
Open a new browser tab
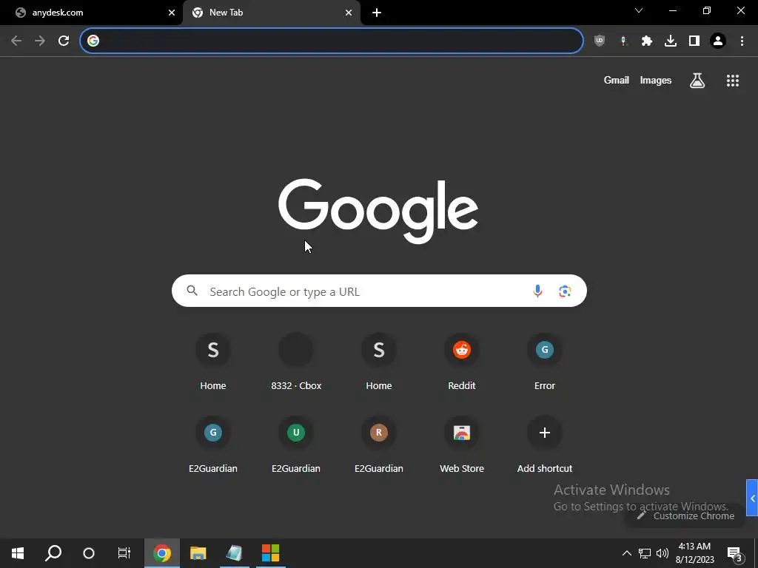(377, 13)
